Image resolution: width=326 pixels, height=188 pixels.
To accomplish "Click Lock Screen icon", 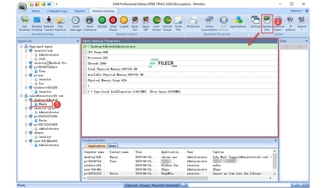I will 156,24.
